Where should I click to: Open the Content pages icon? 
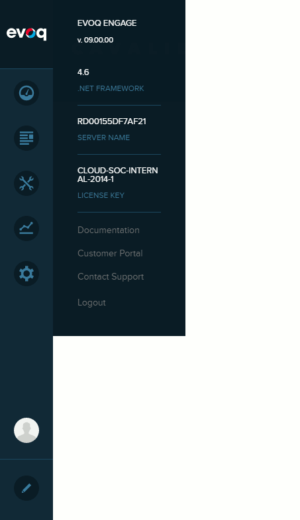[x=26, y=138]
